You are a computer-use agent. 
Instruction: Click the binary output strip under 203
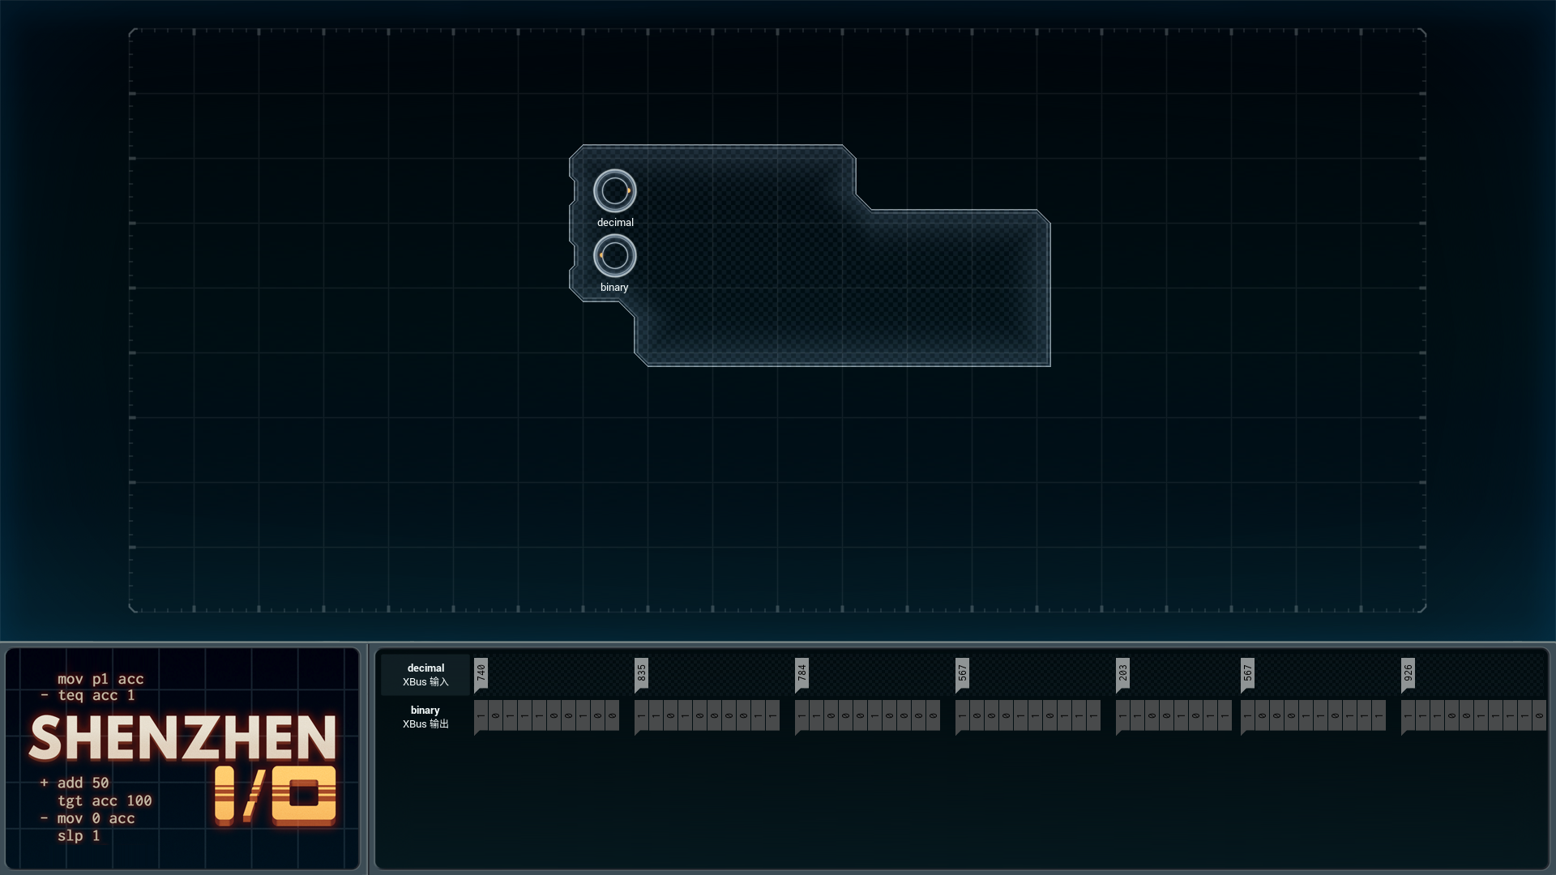(1173, 716)
